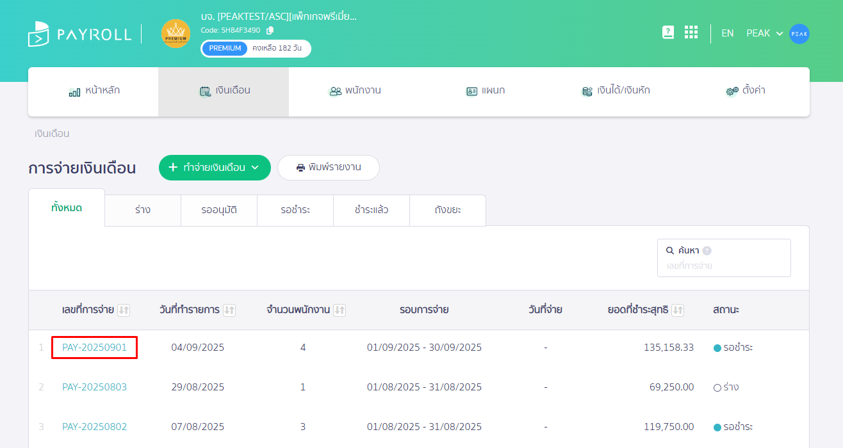The image size is (843, 448).
Task: Click the company name PEAKTEST/ASC
Action: [279, 17]
